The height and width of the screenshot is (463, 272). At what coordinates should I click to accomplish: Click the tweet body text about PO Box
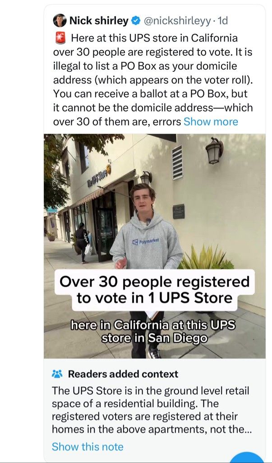click(x=153, y=80)
